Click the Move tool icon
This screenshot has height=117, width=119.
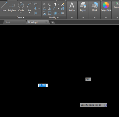[44, 4]
